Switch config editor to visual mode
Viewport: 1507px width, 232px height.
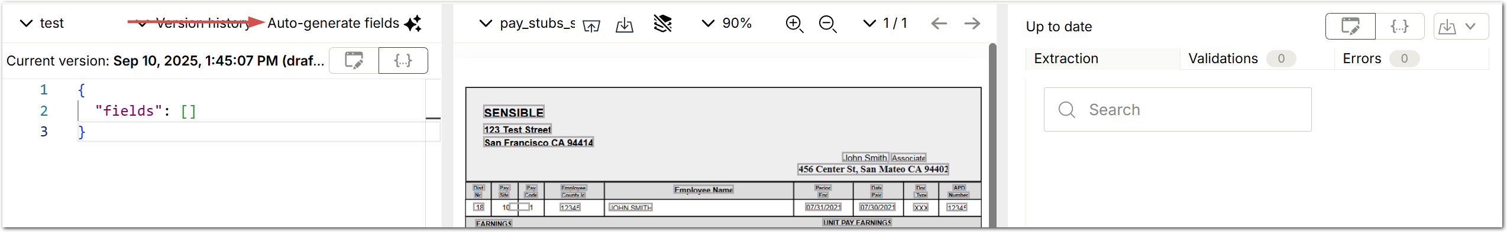(354, 60)
